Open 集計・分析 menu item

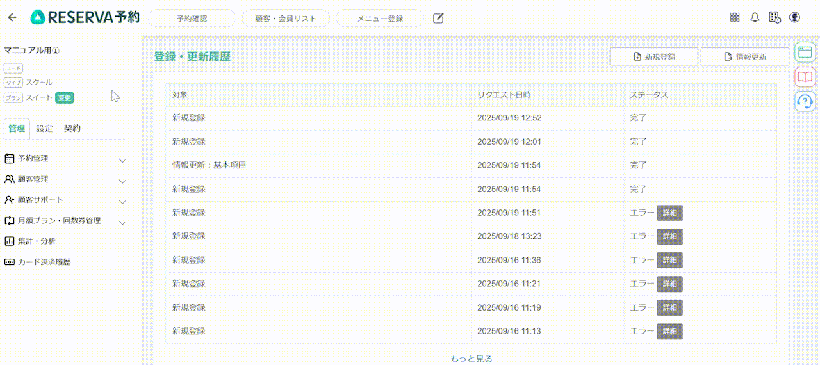37,241
